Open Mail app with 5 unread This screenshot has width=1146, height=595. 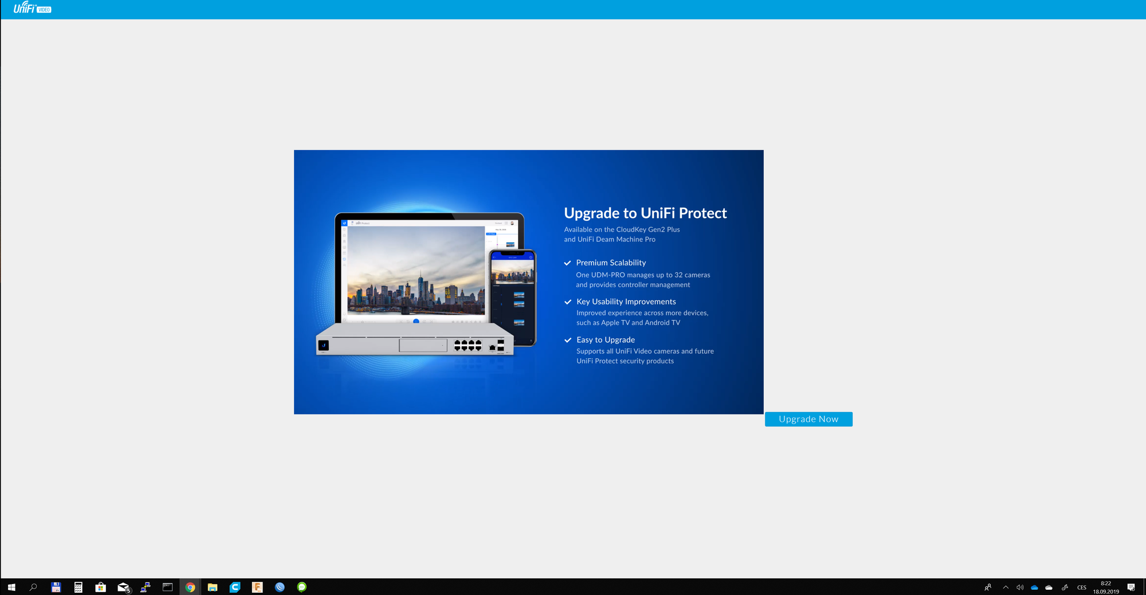[123, 587]
